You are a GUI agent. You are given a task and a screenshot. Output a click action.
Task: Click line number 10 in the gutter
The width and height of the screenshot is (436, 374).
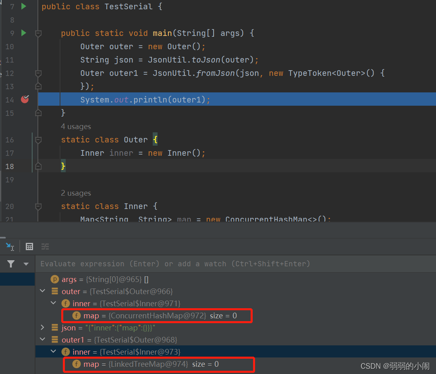tap(9, 46)
